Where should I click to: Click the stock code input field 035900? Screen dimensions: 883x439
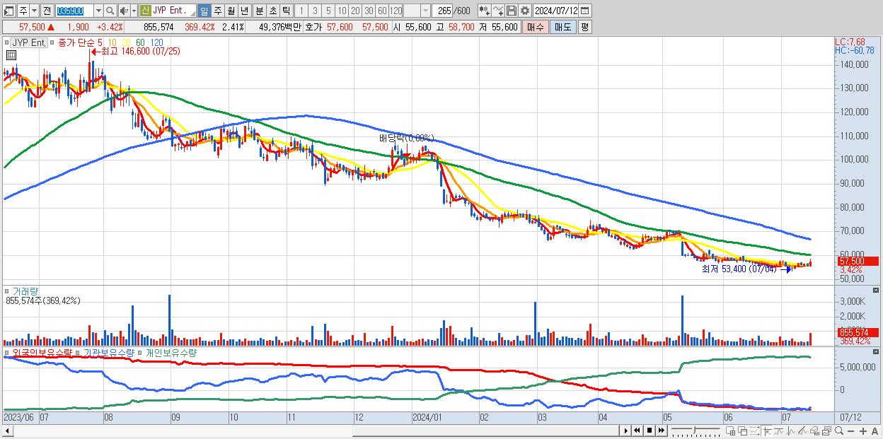pos(74,11)
